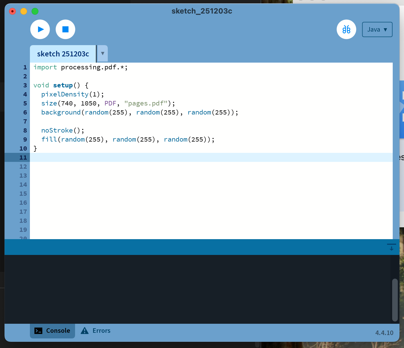Open the Java mode dropdown
Image resolution: width=404 pixels, height=348 pixels.
(377, 30)
